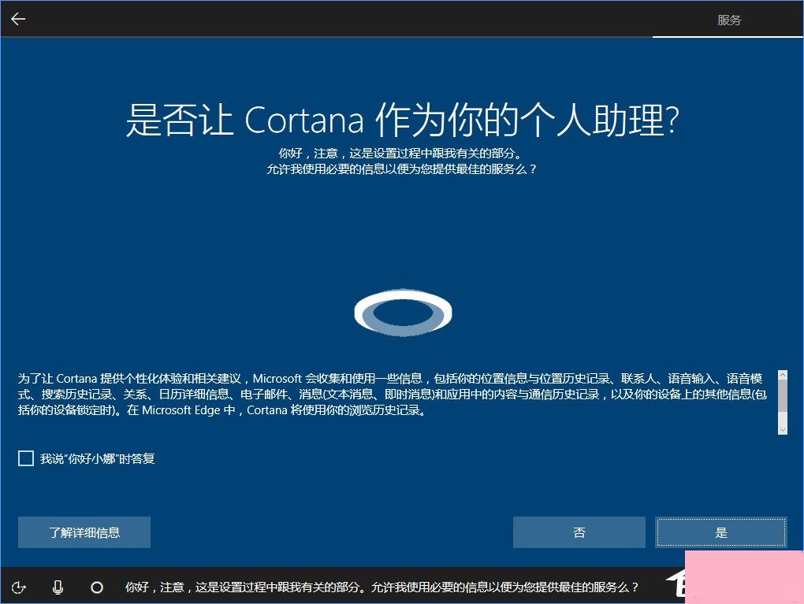804x604 pixels.
Task: Click the privacy paragraph starting 为了让 Cortana
Action: 393,394
